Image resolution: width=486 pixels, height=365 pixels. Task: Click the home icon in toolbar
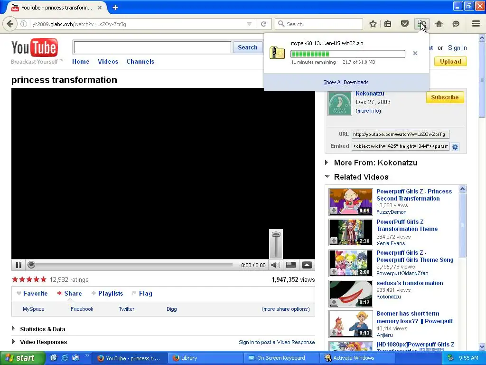439,24
